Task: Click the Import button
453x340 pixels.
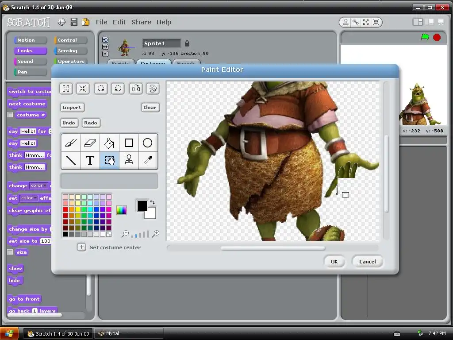Action: (x=72, y=107)
